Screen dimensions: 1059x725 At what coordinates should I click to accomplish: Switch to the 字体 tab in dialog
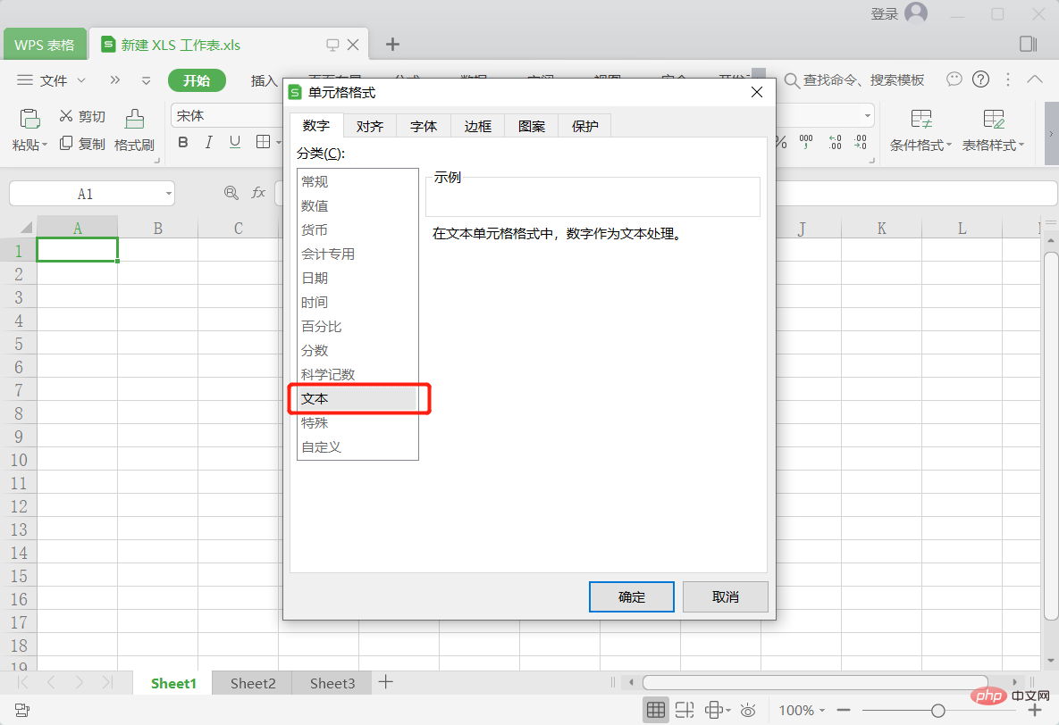click(424, 126)
